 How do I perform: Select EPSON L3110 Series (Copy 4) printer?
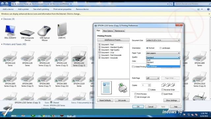click(x=199, y=79)
